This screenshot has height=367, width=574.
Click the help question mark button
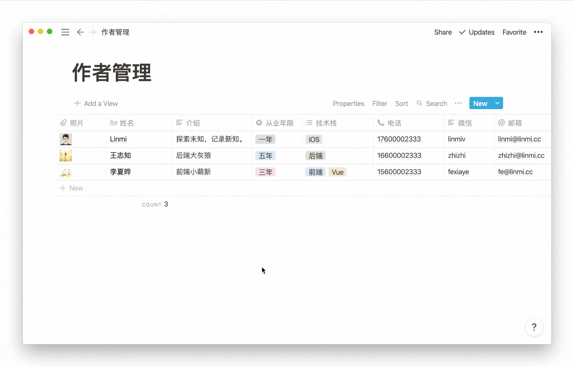[x=534, y=327]
